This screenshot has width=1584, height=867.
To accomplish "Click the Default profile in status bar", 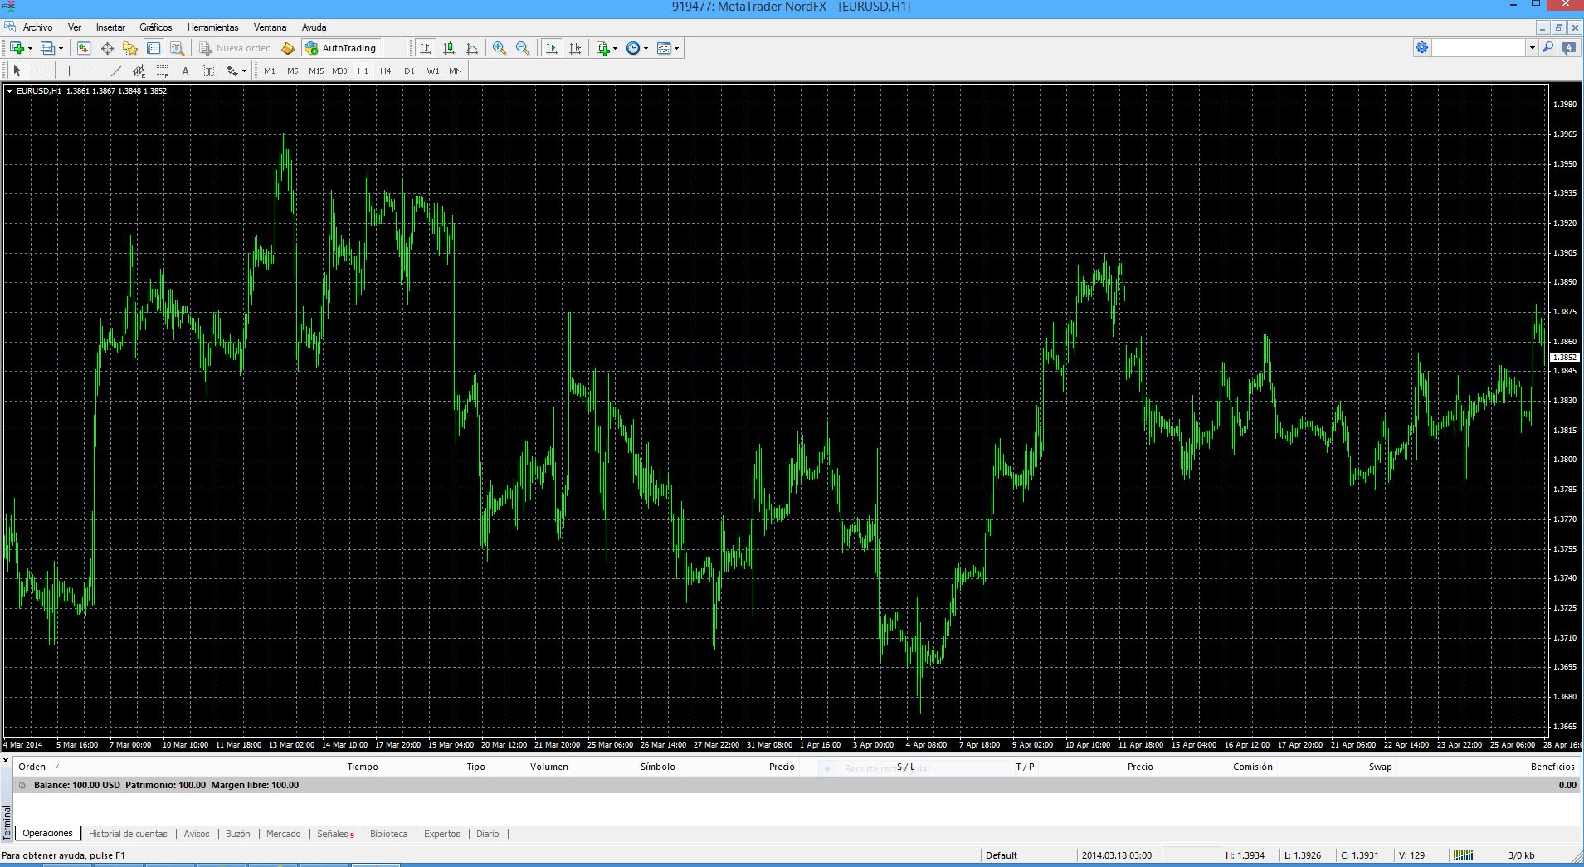I will click(1002, 855).
